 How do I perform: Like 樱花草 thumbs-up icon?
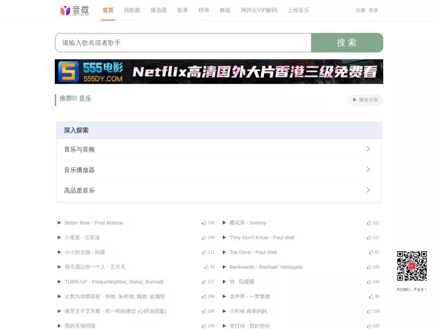tap(369, 223)
